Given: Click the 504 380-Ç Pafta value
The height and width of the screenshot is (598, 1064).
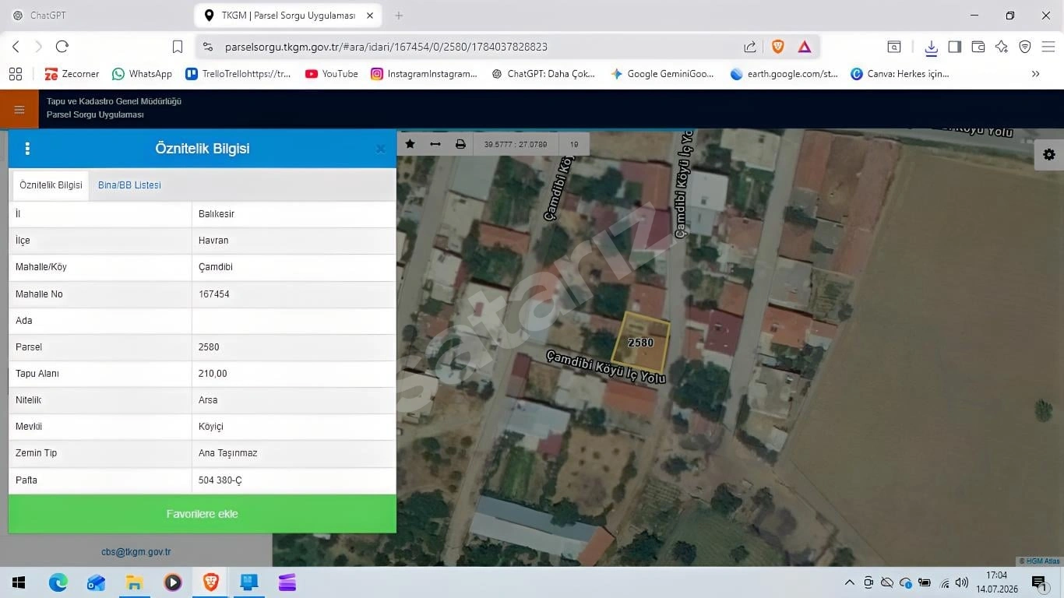Looking at the screenshot, I should coord(220,480).
